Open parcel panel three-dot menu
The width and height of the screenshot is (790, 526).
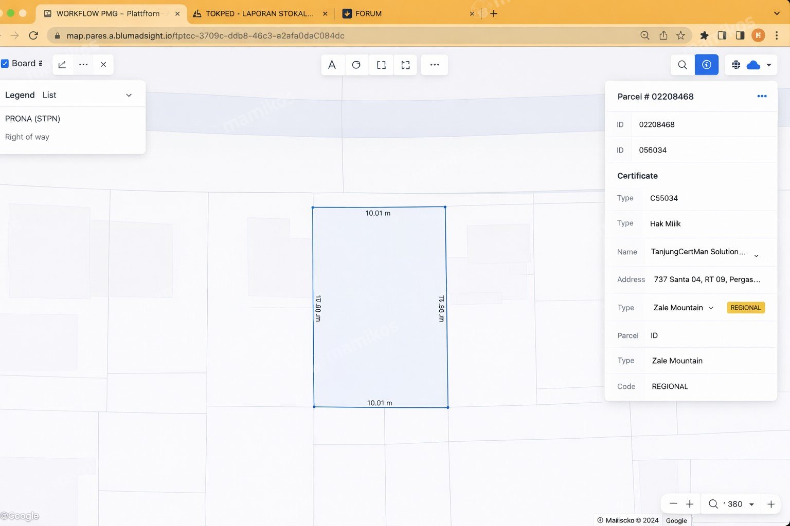click(x=762, y=96)
